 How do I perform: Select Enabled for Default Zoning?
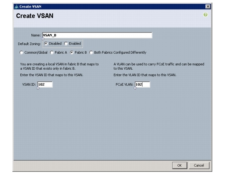point(66,43)
